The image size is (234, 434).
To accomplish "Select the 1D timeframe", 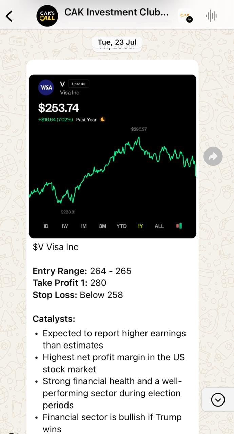I will (46, 226).
